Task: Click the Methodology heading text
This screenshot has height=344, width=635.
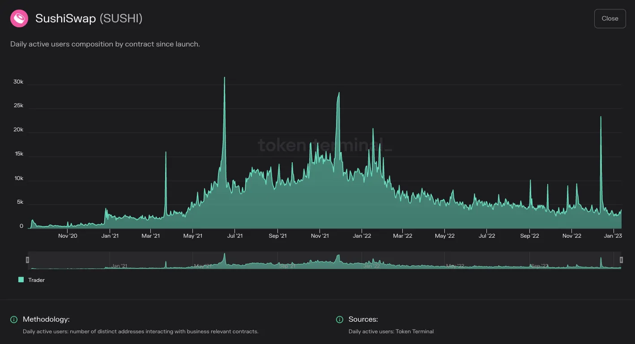Action: pyautogui.click(x=46, y=319)
